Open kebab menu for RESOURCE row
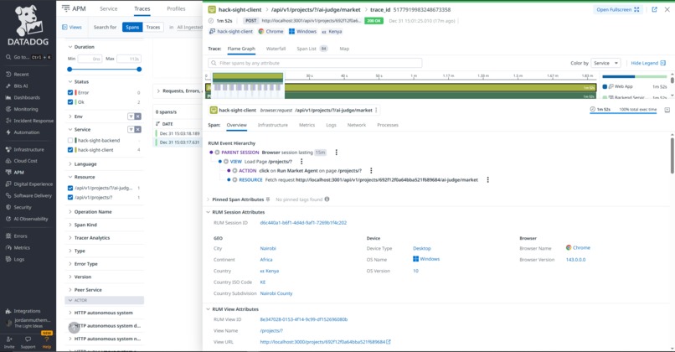675x352 pixels. (487, 179)
